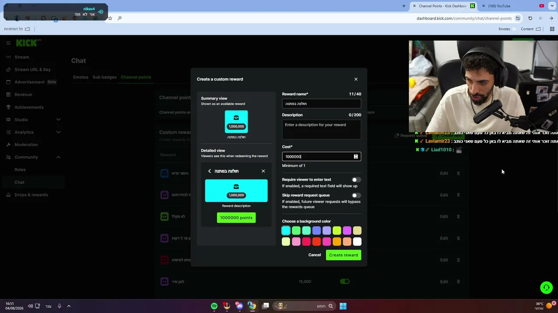Open Spotify from the taskbar
The height and width of the screenshot is (313, 558).
point(214,306)
